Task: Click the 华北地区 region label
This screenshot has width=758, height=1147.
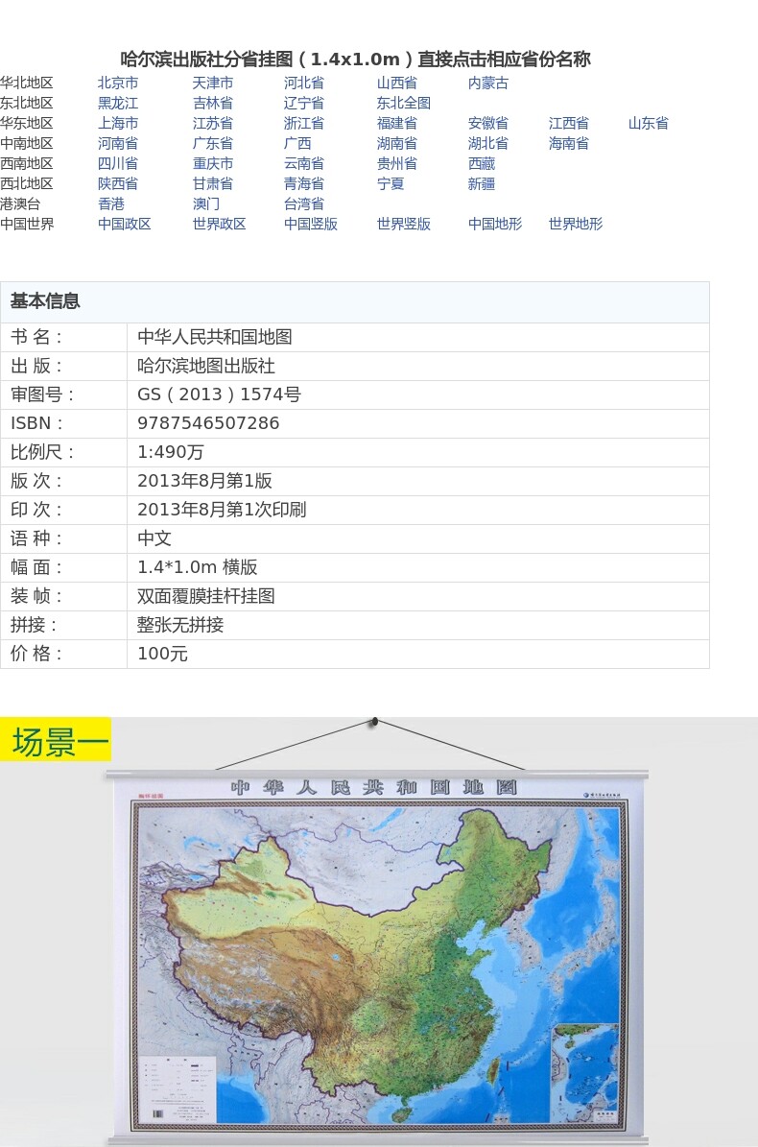Action: click(26, 83)
